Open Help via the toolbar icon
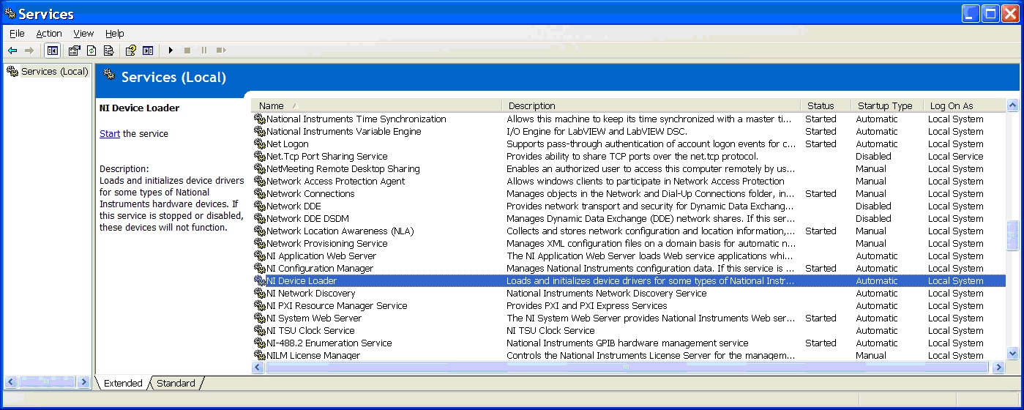 click(x=130, y=51)
